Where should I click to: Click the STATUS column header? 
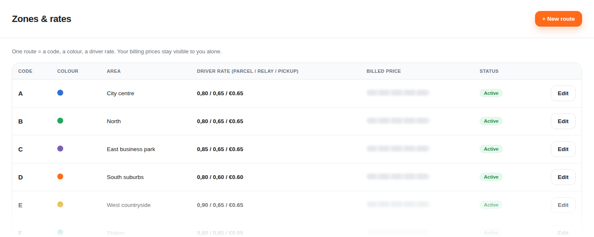click(x=489, y=71)
